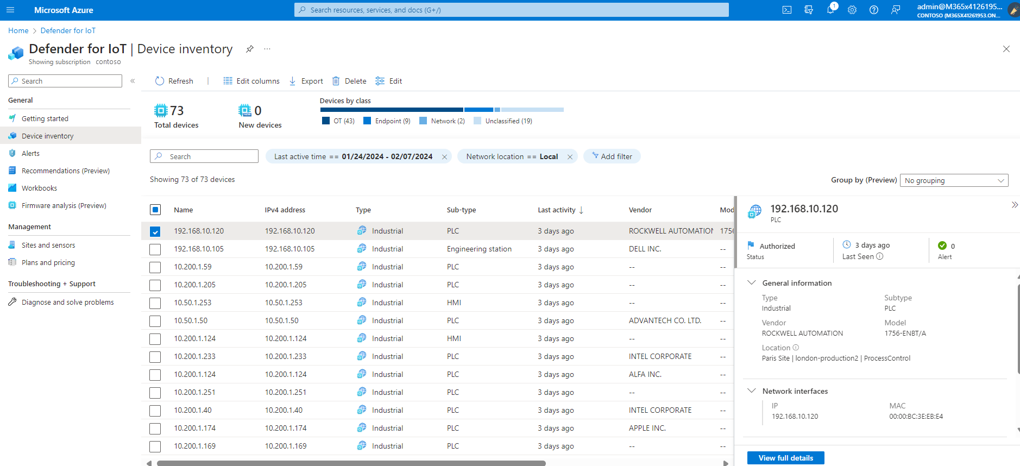Image resolution: width=1020 pixels, height=466 pixels.
Task: Click the Last activity sort arrow
Action: tap(581, 210)
